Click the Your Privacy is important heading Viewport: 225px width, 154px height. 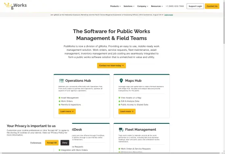(31, 126)
